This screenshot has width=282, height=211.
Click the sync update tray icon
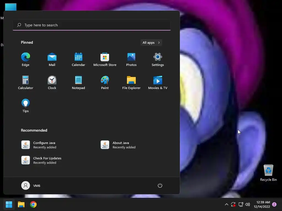[x=233, y=204]
